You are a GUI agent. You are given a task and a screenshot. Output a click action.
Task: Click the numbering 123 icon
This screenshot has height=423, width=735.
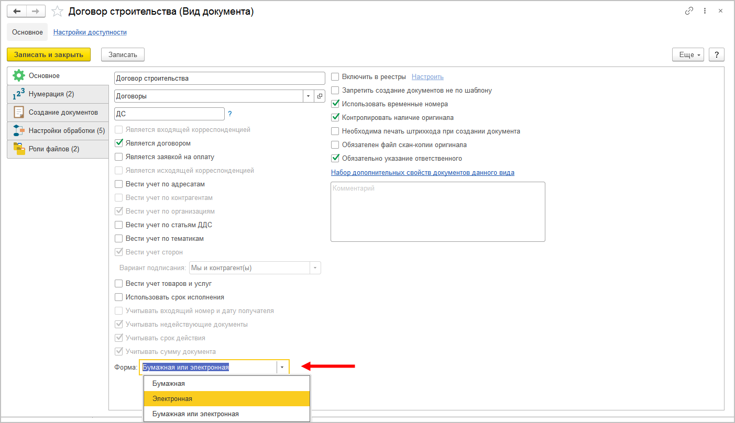[x=19, y=94]
